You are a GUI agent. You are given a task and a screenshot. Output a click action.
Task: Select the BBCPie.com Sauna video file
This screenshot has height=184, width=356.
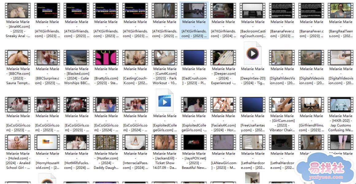coord(18,58)
